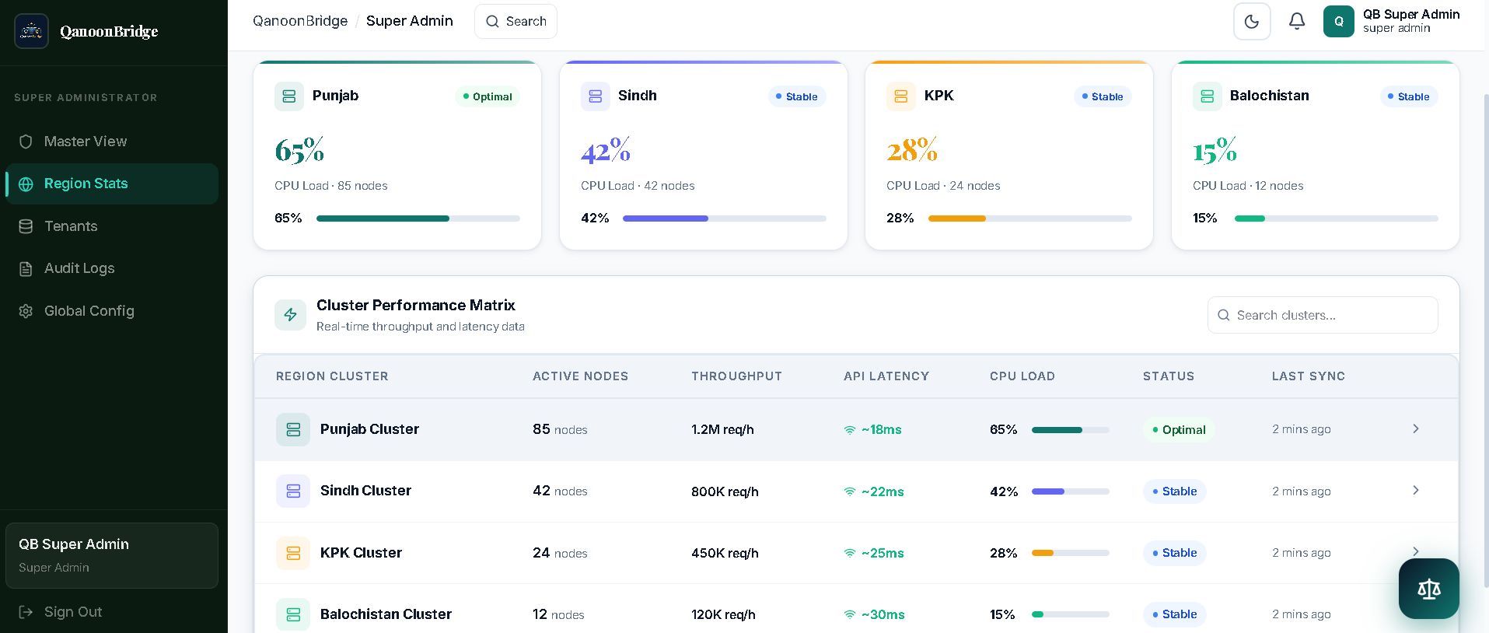Click the magnifier icon in top Search
This screenshot has height=633, width=1489.
(x=492, y=22)
